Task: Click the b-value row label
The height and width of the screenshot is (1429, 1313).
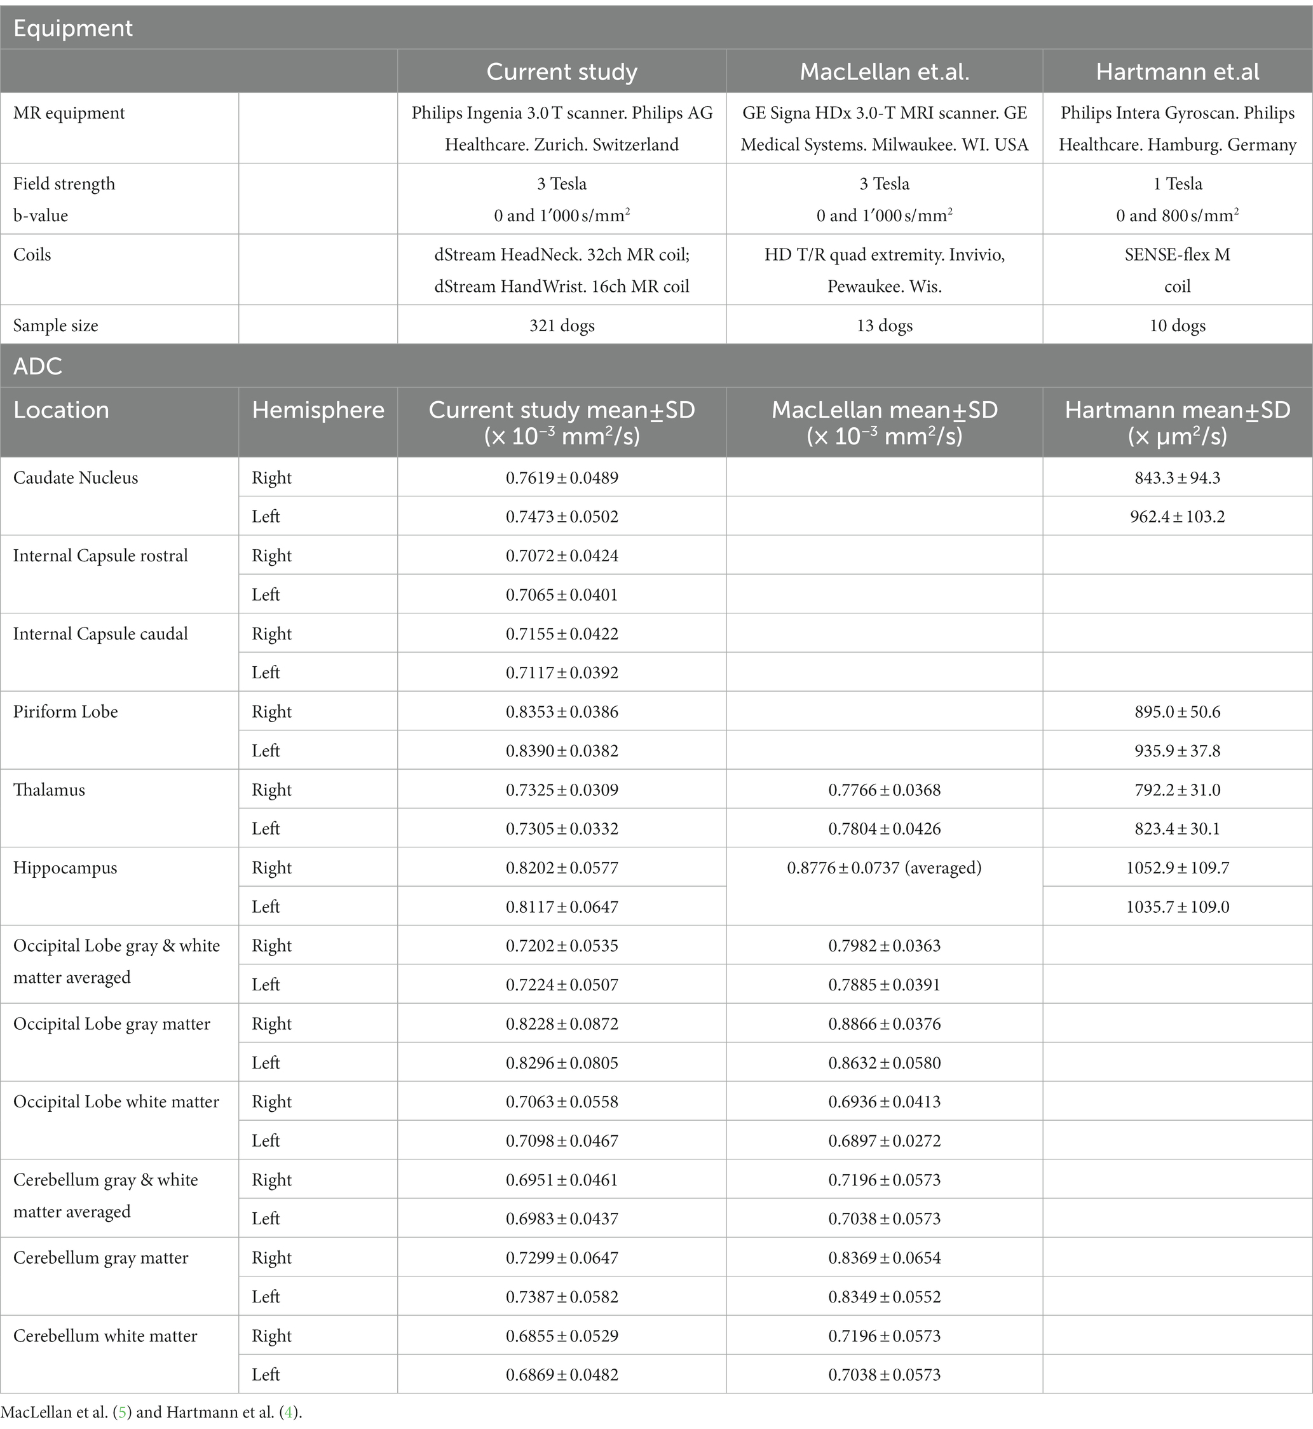Action: coord(41,216)
